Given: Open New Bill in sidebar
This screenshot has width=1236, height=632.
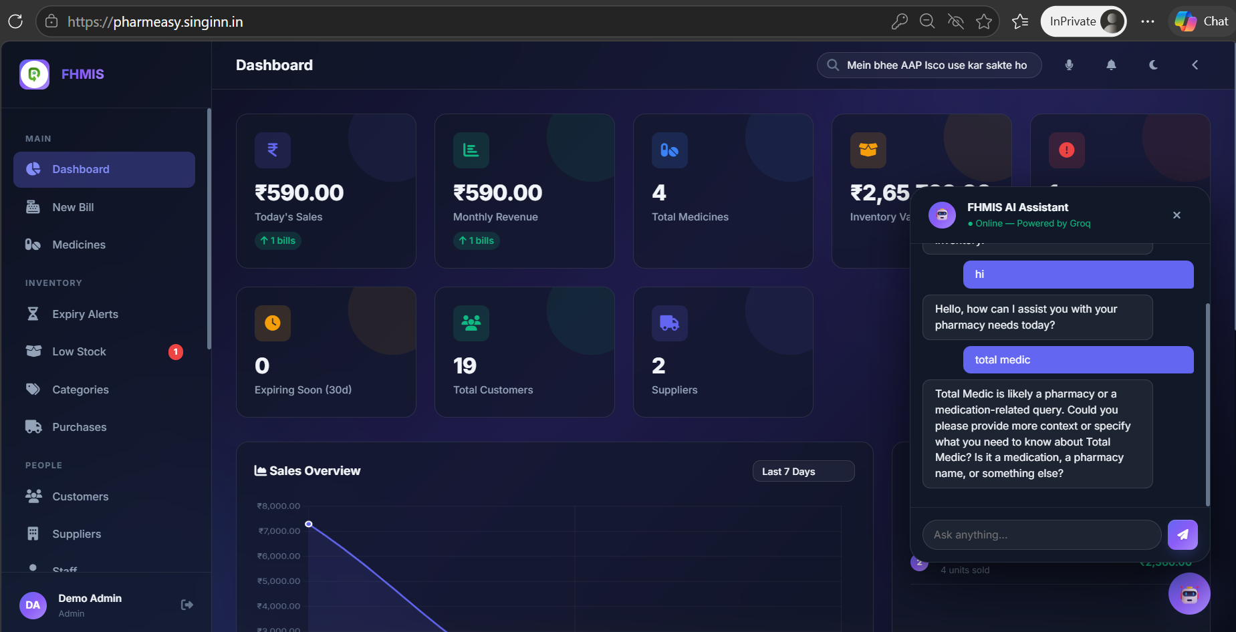Looking at the screenshot, I should coord(73,207).
